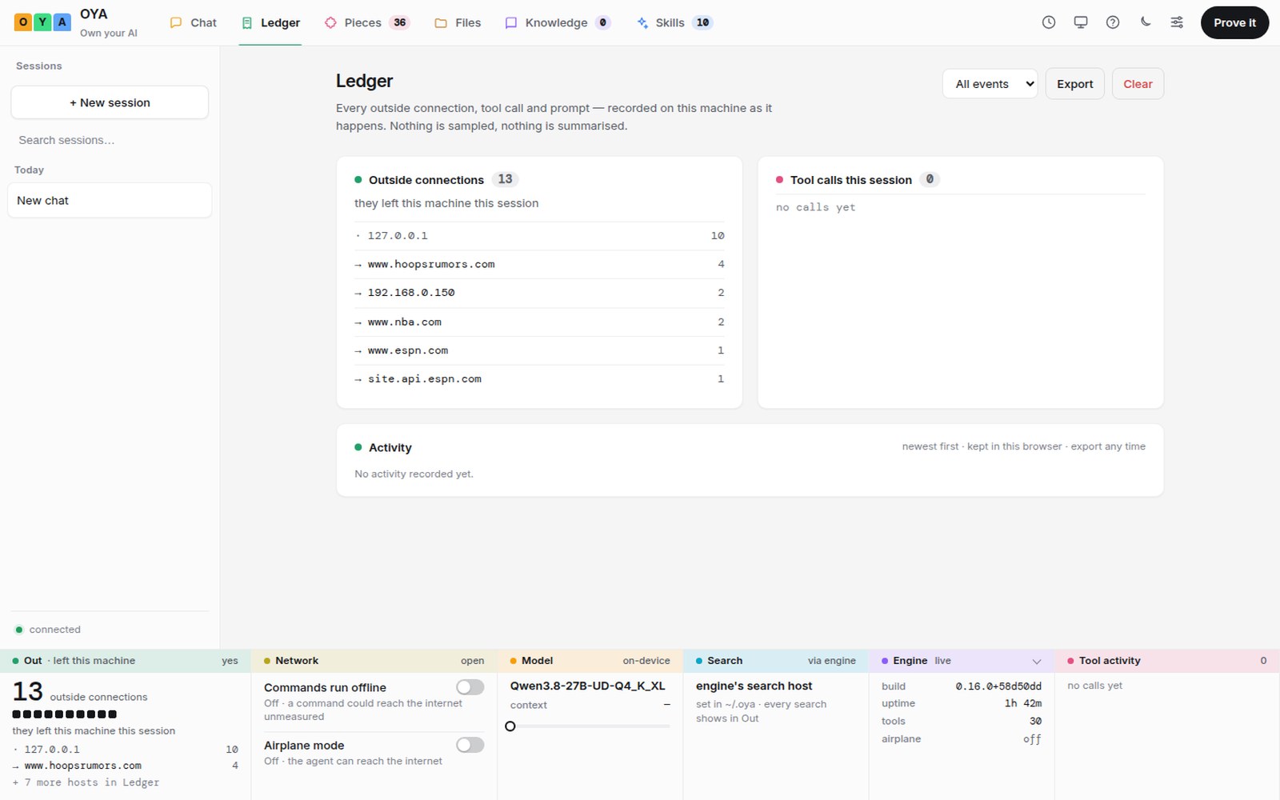Click 'no calls yet' in Tool calls card
Viewport: 1280px width, 800px height.
click(815, 207)
